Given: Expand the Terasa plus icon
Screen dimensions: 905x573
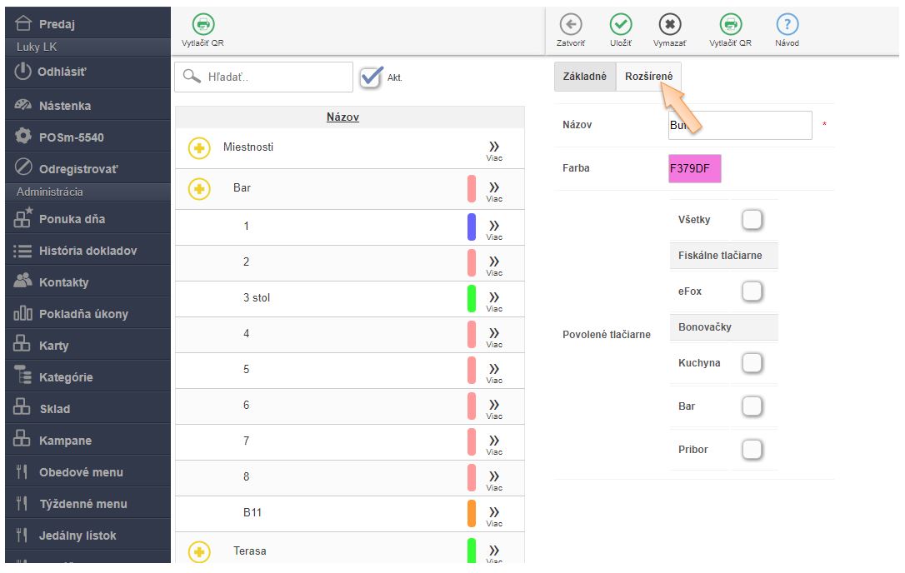Looking at the screenshot, I should click(199, 551).
